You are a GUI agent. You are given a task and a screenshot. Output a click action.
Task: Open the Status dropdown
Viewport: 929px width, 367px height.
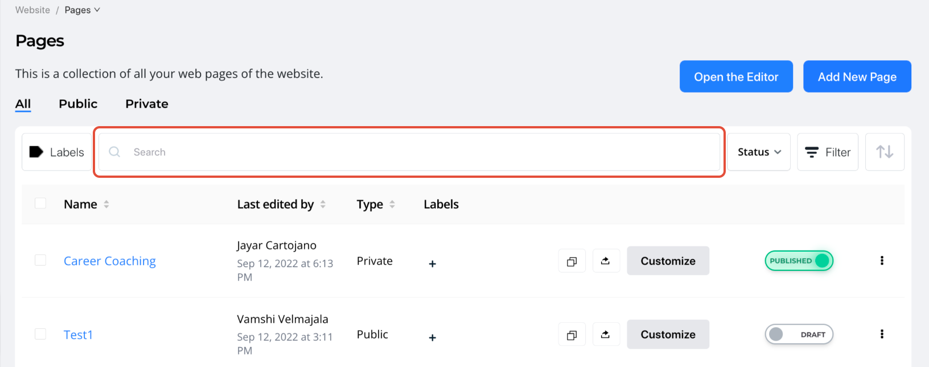(759, 152)
